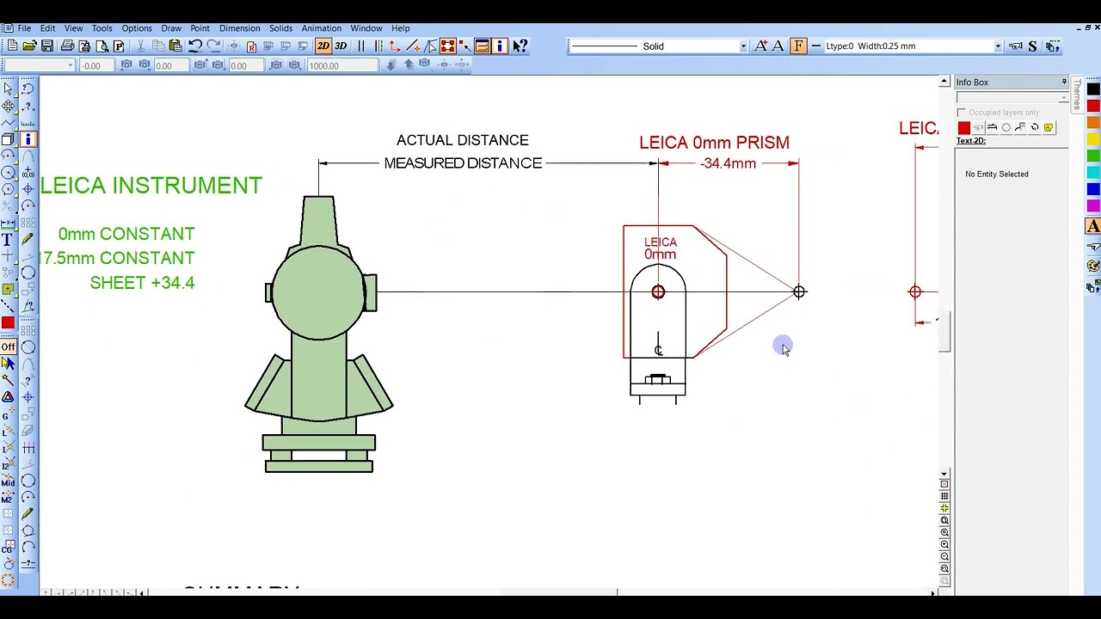
Task: Click the Mid snap button
Action: [x=8, y=483]
